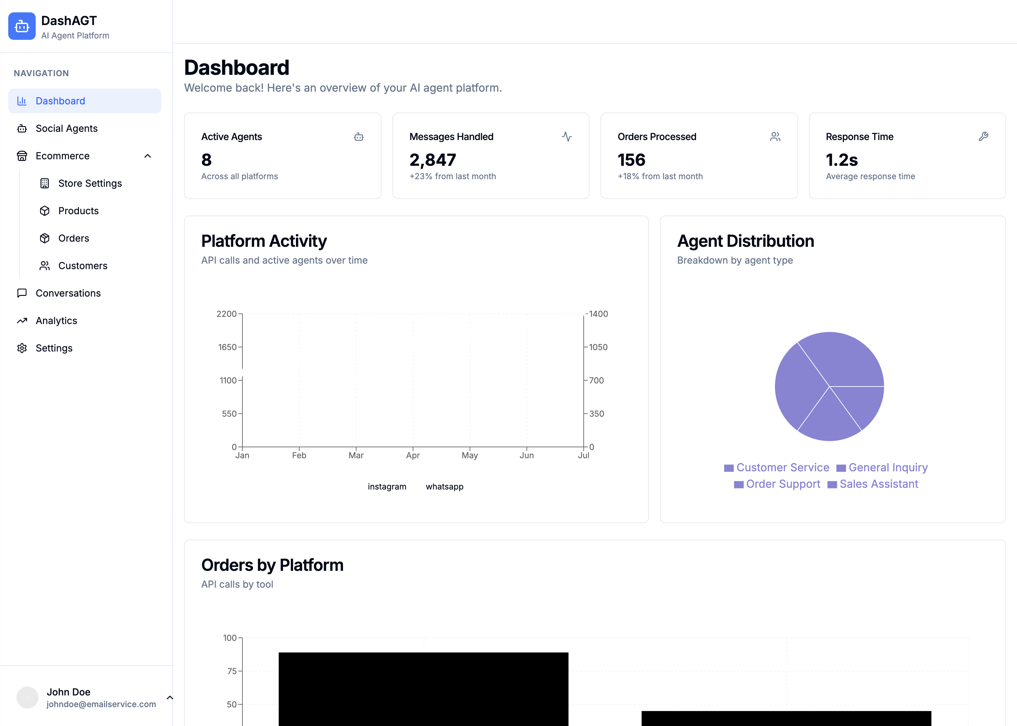Select the Conversations navigation entry
The height and width of the screenshot is (726, 1017).
point(68,293)
